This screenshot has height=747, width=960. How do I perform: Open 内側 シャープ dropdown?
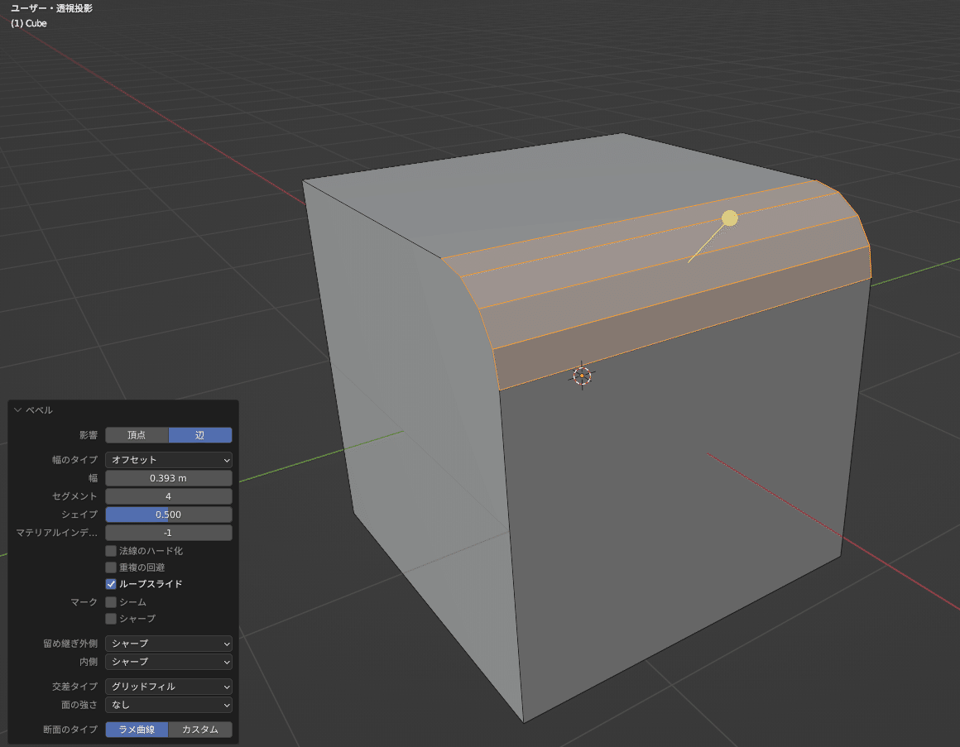point(168,662)
